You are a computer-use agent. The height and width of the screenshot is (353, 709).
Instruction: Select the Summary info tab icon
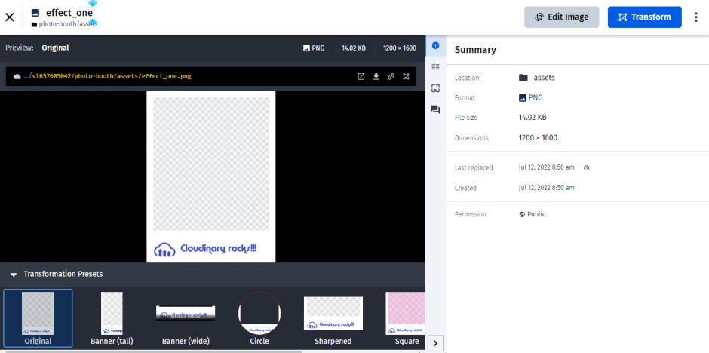tap(435, 46)
